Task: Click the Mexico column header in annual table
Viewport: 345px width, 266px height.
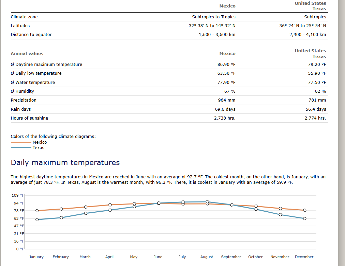Action: click(x=227, y=54)
